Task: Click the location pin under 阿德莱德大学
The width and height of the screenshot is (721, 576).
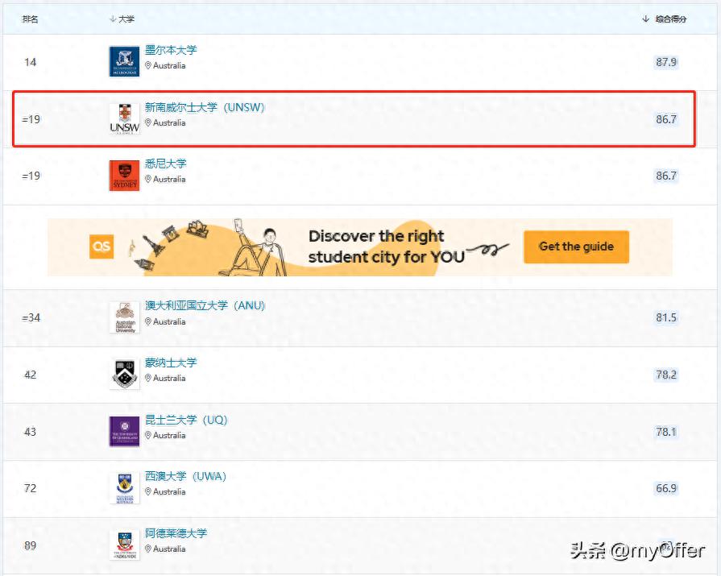Action: tap(148, 549)
